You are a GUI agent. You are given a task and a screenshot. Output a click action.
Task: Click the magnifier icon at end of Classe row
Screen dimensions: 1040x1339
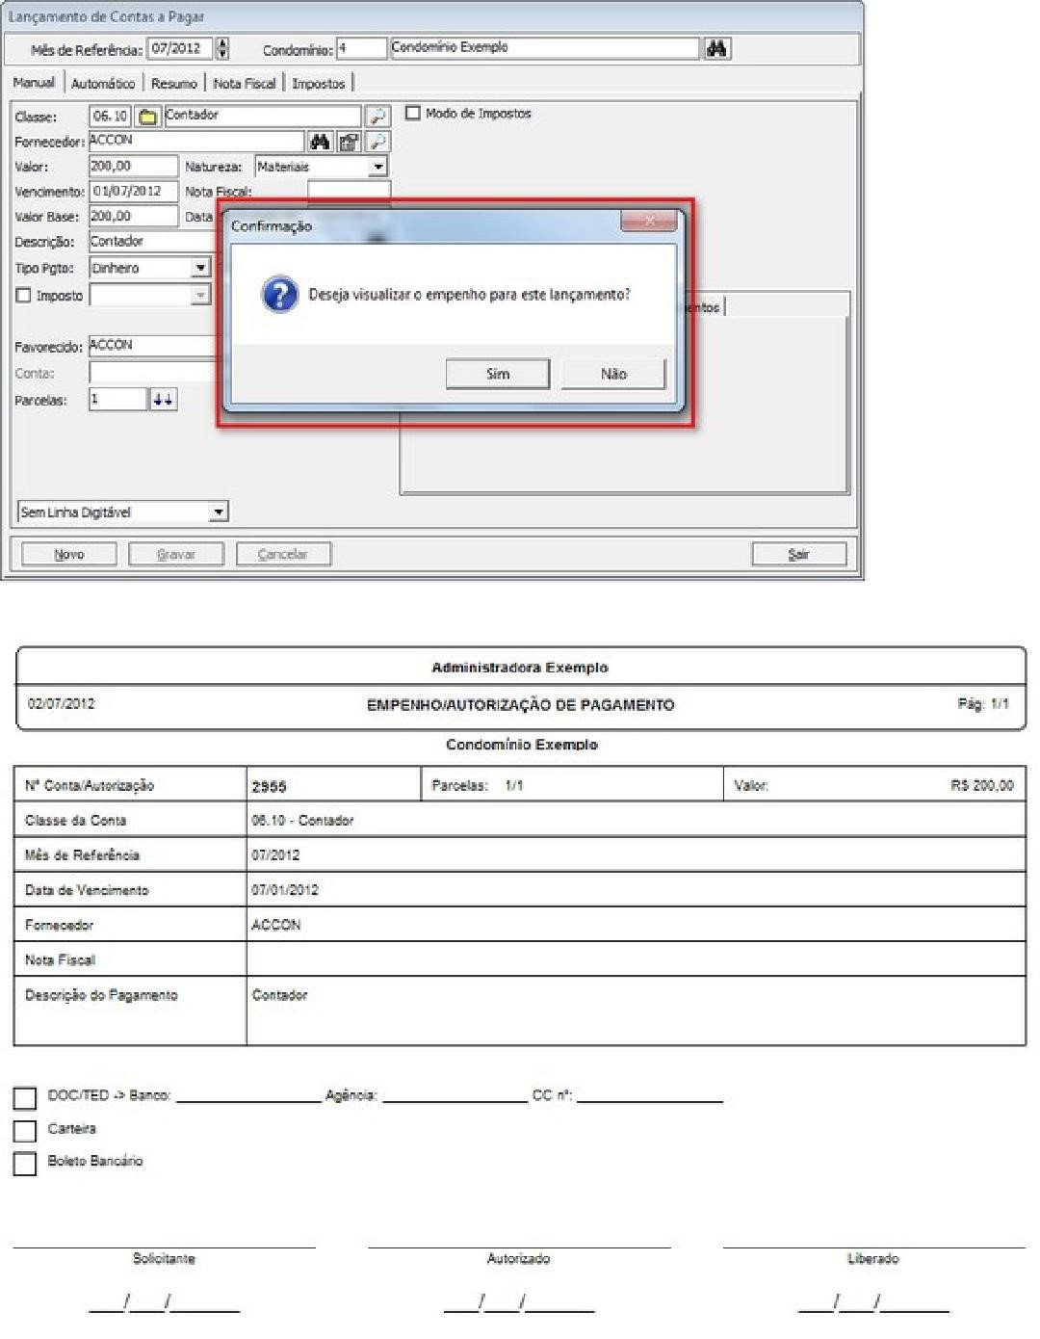click(378, 118)
